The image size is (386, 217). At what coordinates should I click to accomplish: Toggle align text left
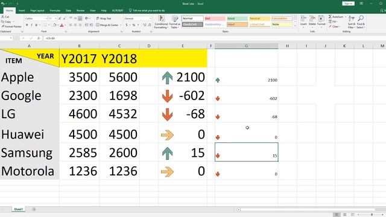click(71, 25)
